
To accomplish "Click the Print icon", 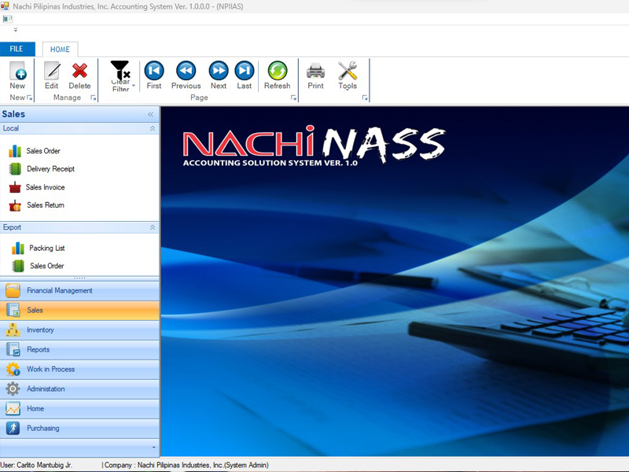I will [x=315, y=72].
